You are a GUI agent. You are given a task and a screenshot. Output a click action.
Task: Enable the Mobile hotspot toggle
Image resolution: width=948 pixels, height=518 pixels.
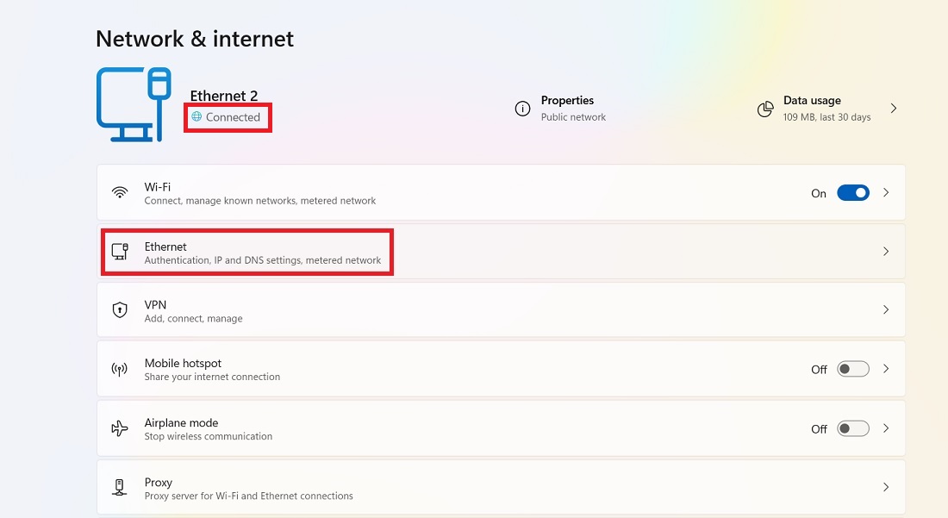(852, 369)
